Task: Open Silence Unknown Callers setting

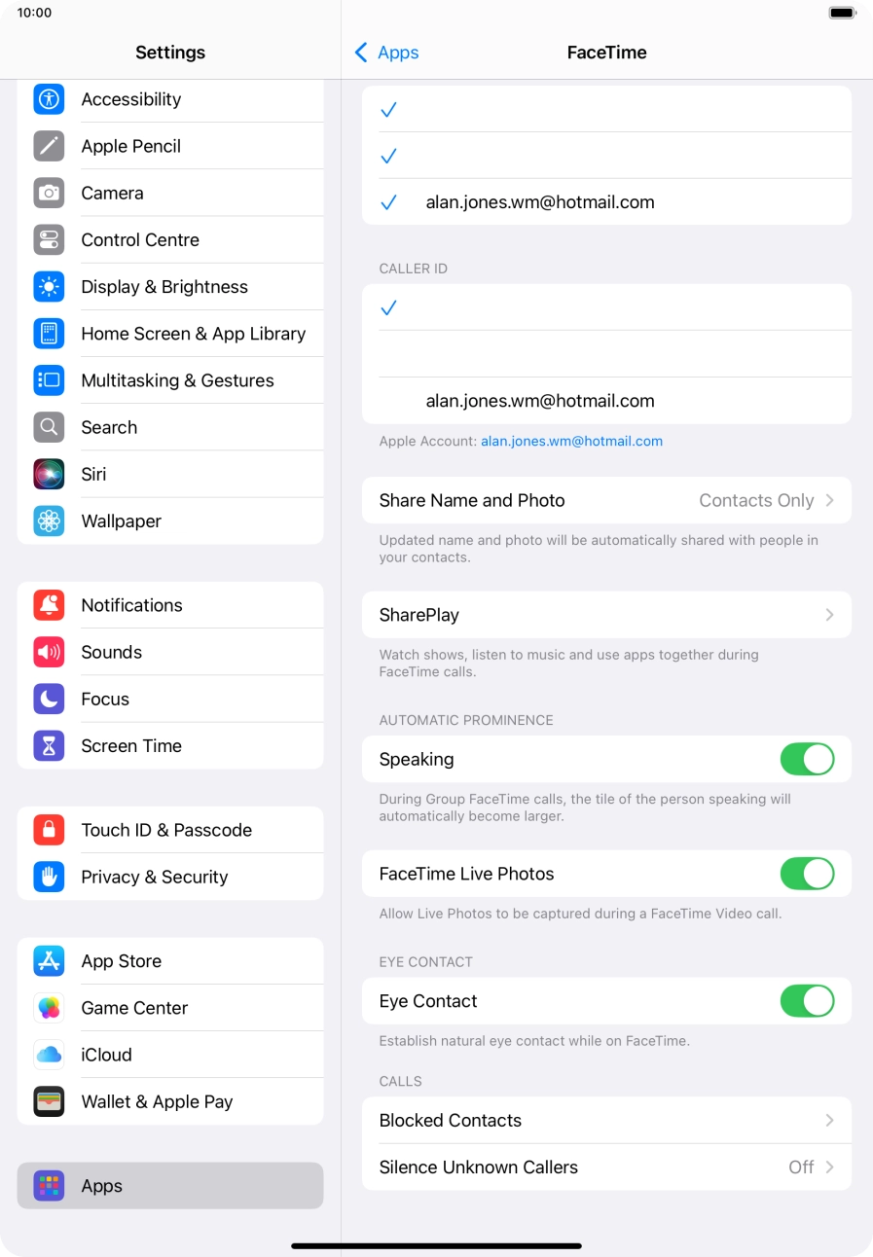Action: tap(606, 1167)
